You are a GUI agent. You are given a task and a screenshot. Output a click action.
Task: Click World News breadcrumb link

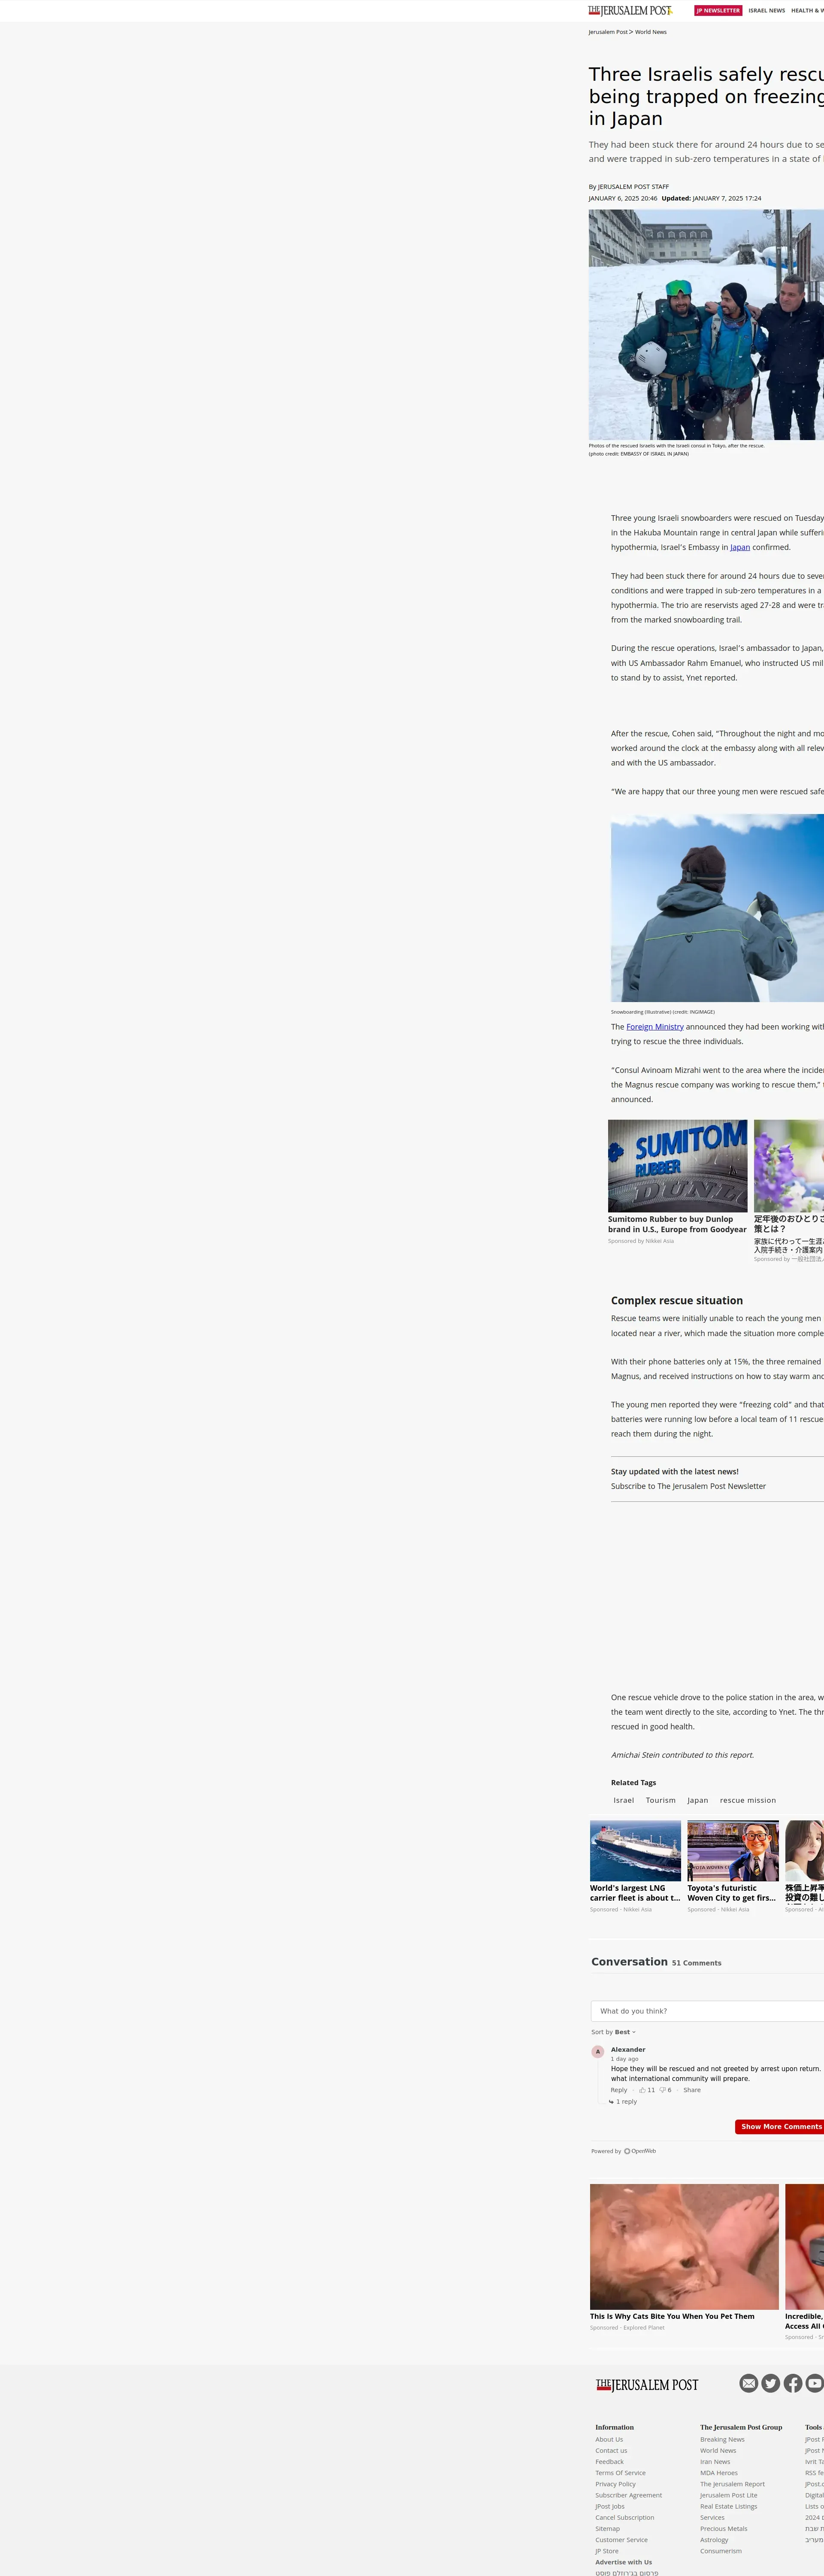(650, 32)
